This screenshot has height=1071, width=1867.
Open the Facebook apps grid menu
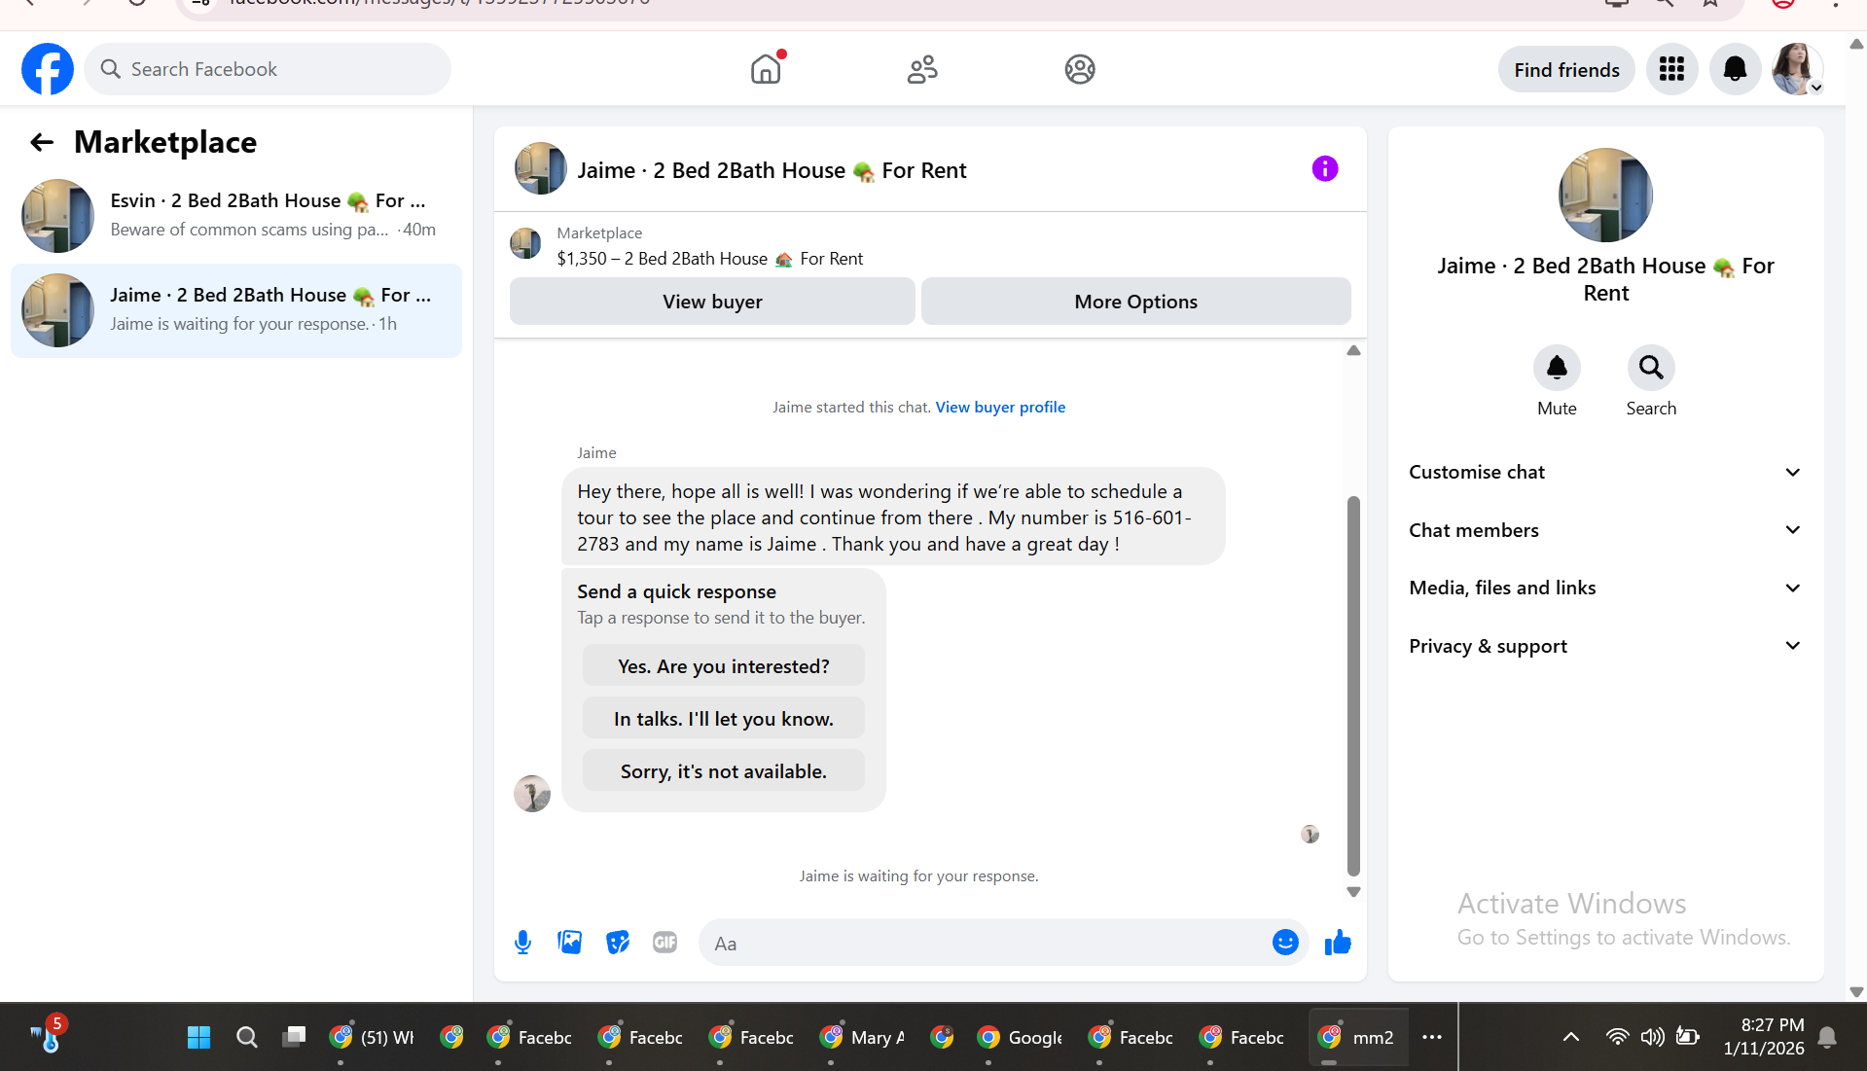pos(1671,69)
